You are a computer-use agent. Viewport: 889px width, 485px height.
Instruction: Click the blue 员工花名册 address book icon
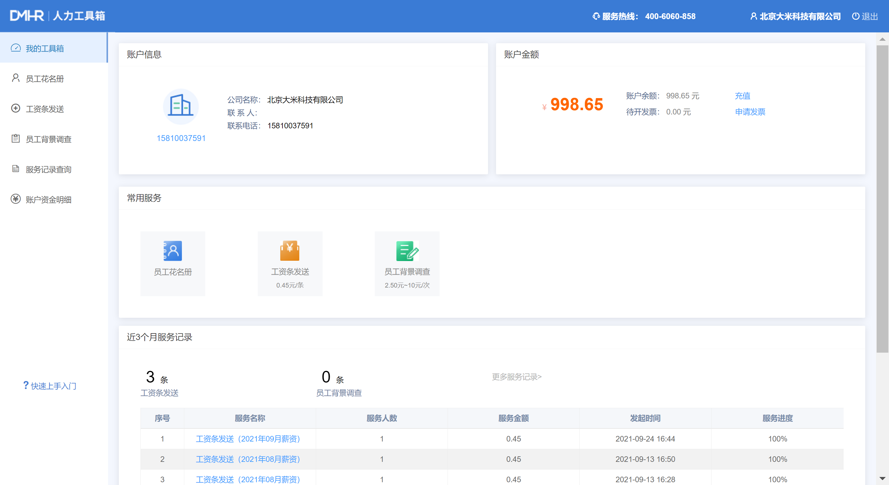point(173,251)
